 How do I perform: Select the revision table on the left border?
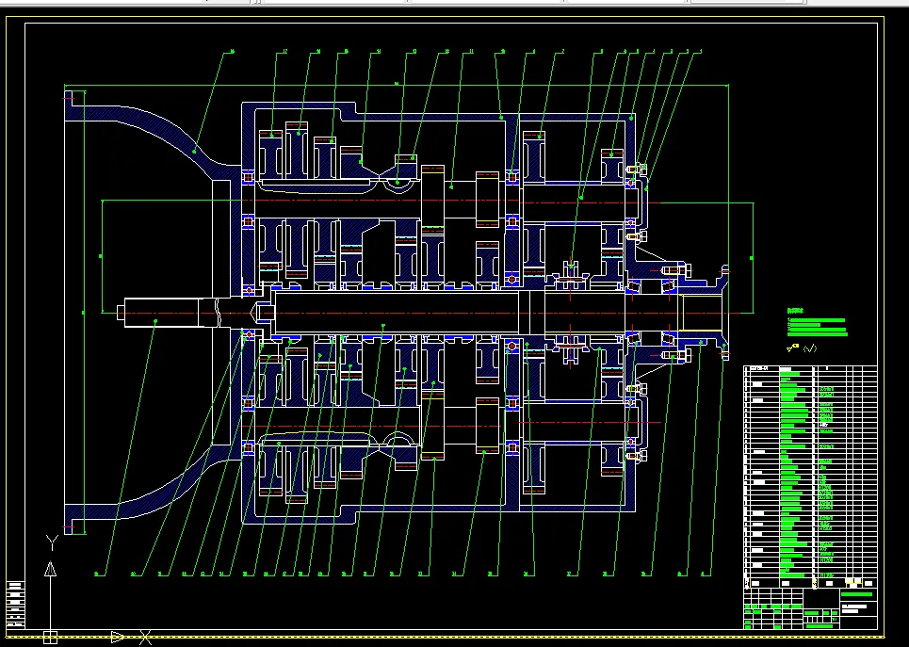[x=16, y=605]
